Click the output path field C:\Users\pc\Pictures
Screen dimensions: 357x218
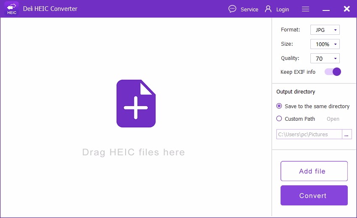[309, 134]
